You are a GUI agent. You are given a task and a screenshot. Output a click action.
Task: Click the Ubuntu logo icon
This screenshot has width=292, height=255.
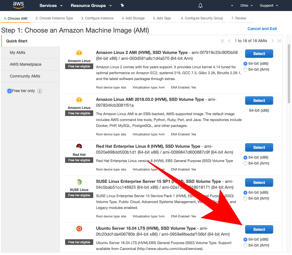[x=79, y=229]
